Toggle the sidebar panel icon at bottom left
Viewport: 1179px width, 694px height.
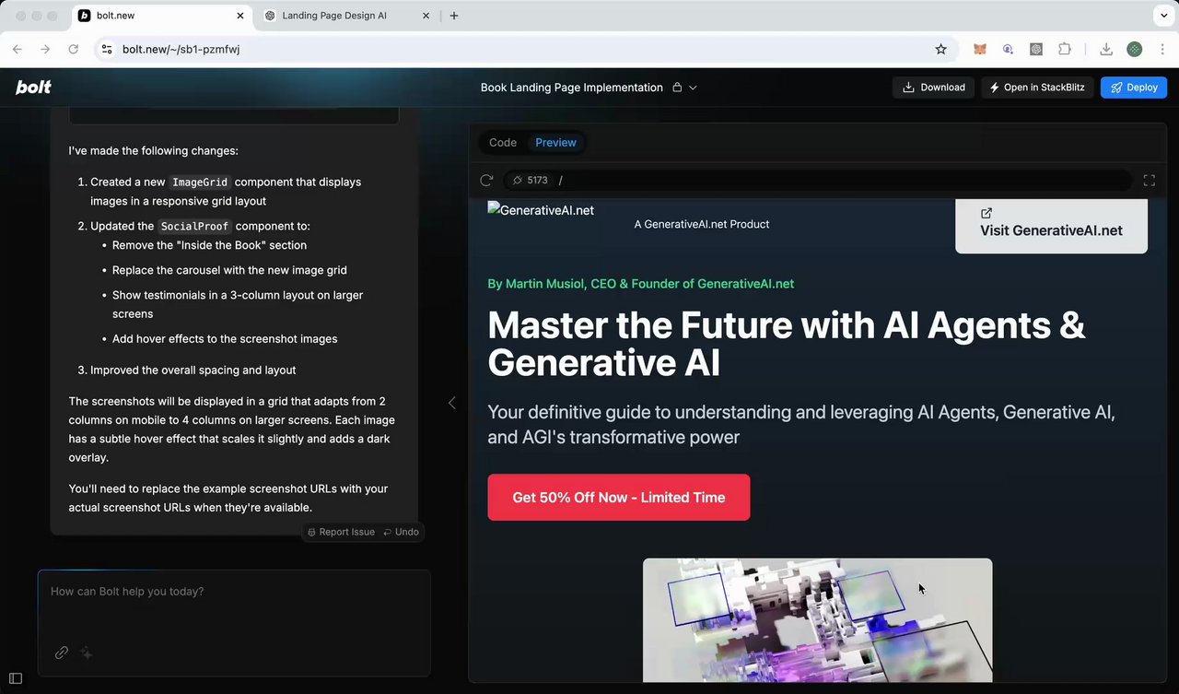point(16,678)
